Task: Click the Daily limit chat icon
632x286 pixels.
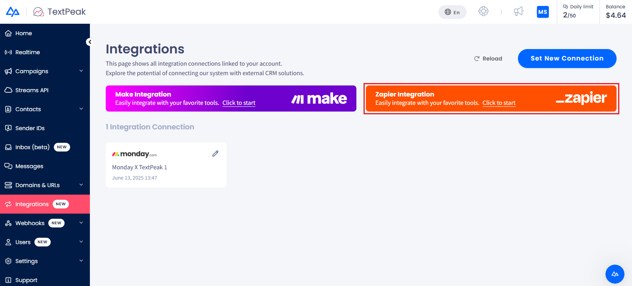Action: [565, 7]
